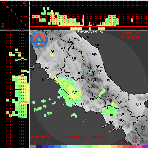Click the isolated green echo in the top cross-section
This screenshot has width=148, height=148.
[x=132, y=20]
